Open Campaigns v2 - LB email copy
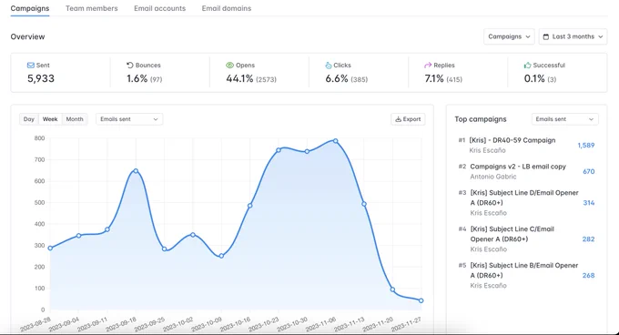 pos(518,167)
